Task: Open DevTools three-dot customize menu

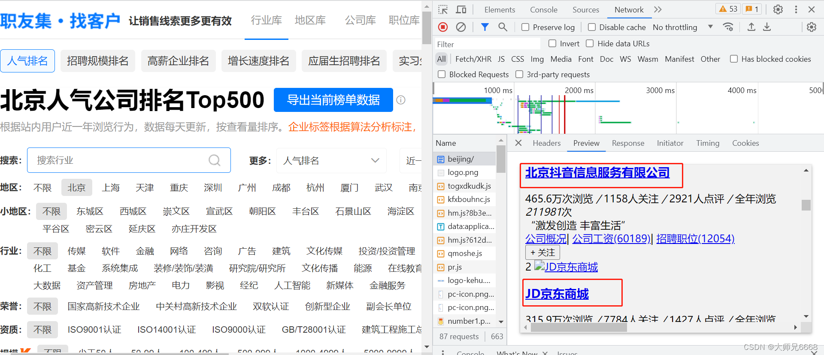Action: pos(796,9)
